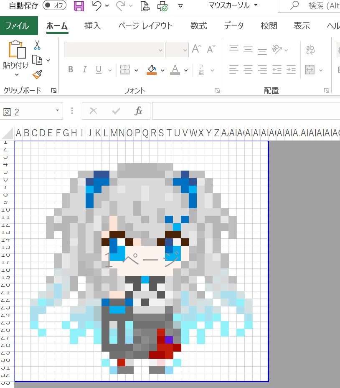This screenshot has width=340, height=388.
Task: Click the search magnifier icon
Action: [x=294, y=5]
